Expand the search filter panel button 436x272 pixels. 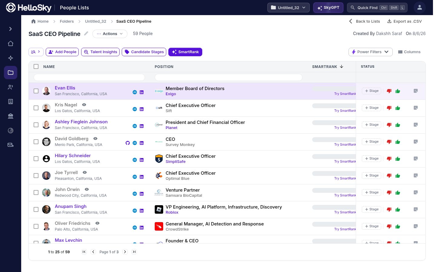pyautogui.click(x=36, y=52)
